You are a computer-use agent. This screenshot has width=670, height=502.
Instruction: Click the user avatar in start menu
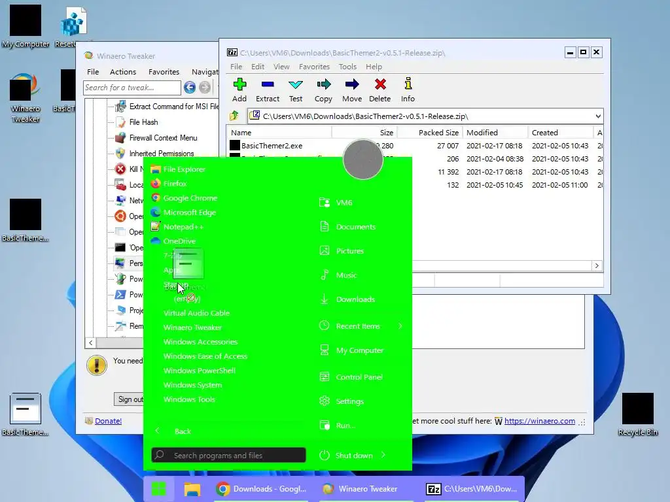[x=362, y=159]
